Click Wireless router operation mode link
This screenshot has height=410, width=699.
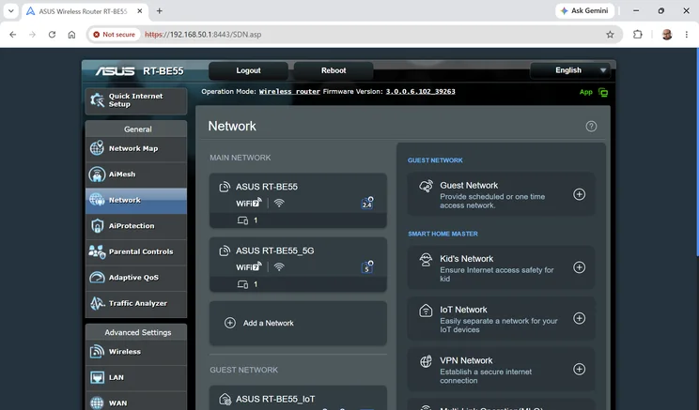pos(289,91)
